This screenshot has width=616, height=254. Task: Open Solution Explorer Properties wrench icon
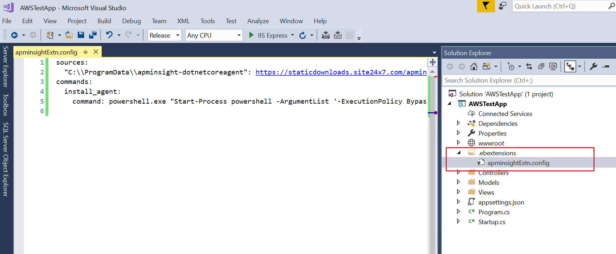coord(593,66)
